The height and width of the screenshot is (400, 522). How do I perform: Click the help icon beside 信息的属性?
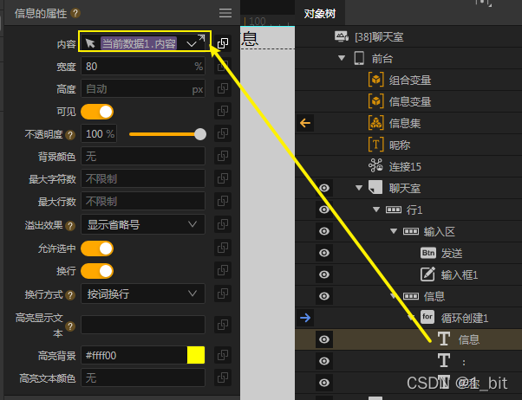[75, 13]
